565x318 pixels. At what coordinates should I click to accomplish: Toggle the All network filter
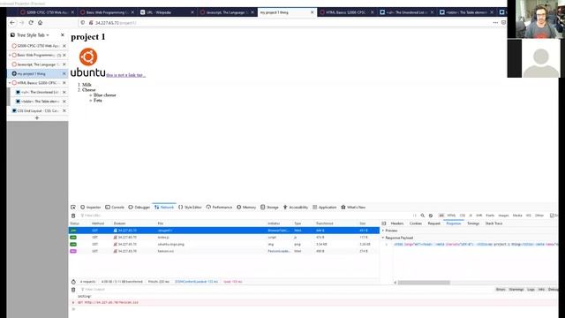click(441, 216)
